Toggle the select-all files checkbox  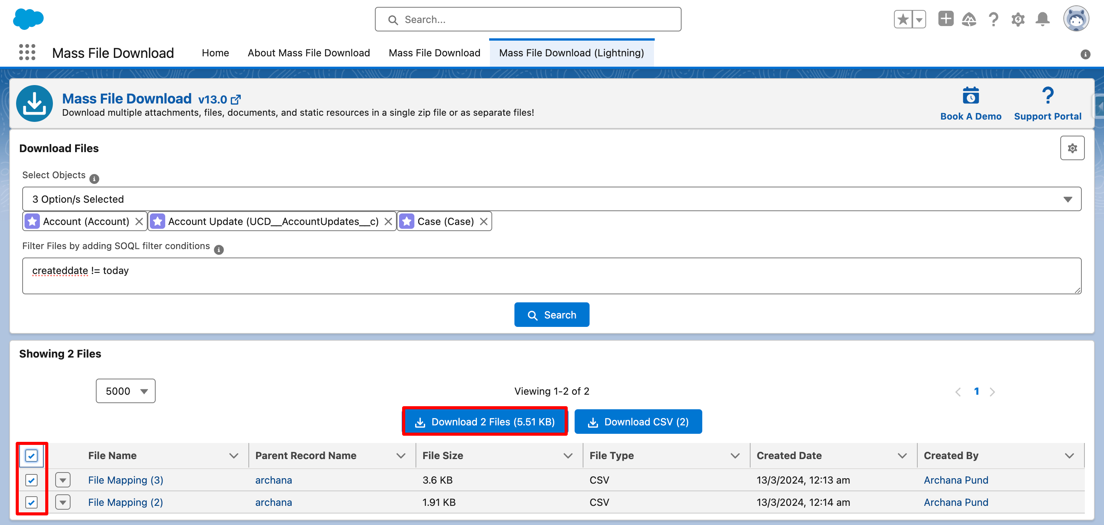pyautogui.click(x=31, y=455)
